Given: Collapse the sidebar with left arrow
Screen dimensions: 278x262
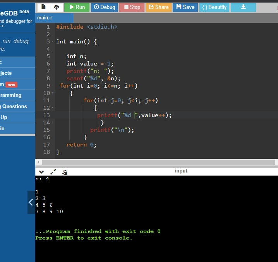Looking at the screenshot, I should 31,202.
